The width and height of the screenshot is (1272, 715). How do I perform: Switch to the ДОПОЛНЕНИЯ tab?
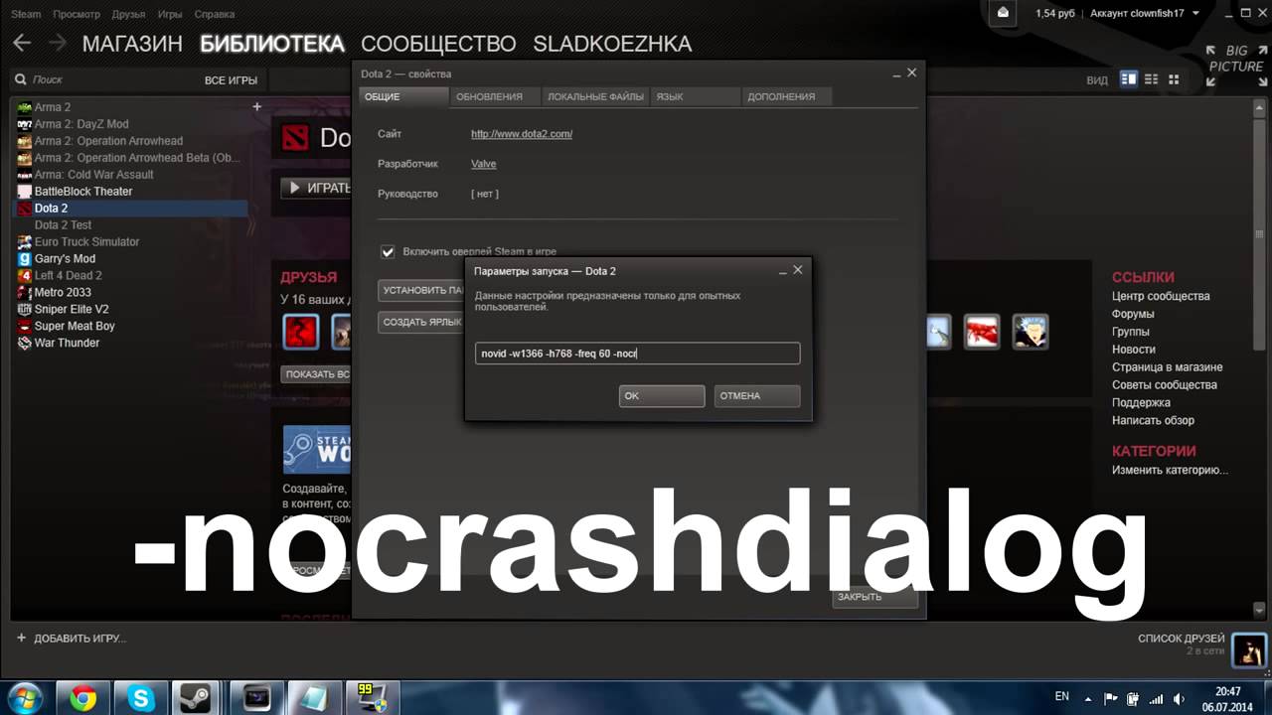click(x=785, y=96)
